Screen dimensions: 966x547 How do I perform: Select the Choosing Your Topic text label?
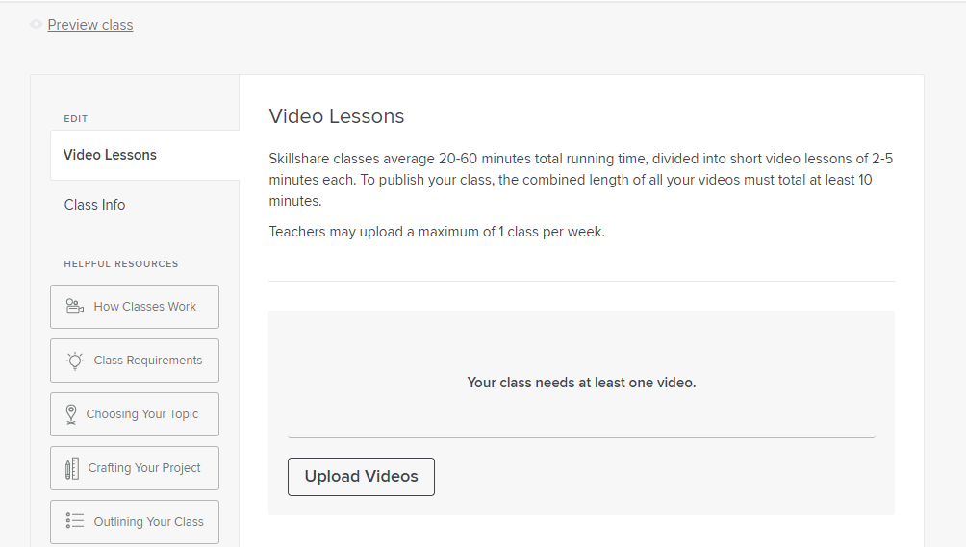point(142,414)
